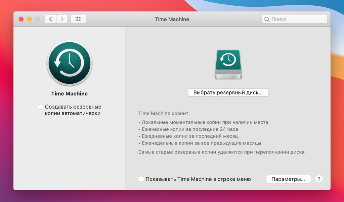Open help with the question mark button
The width and height of the screenshot is (344, 202).
(319, 179)
